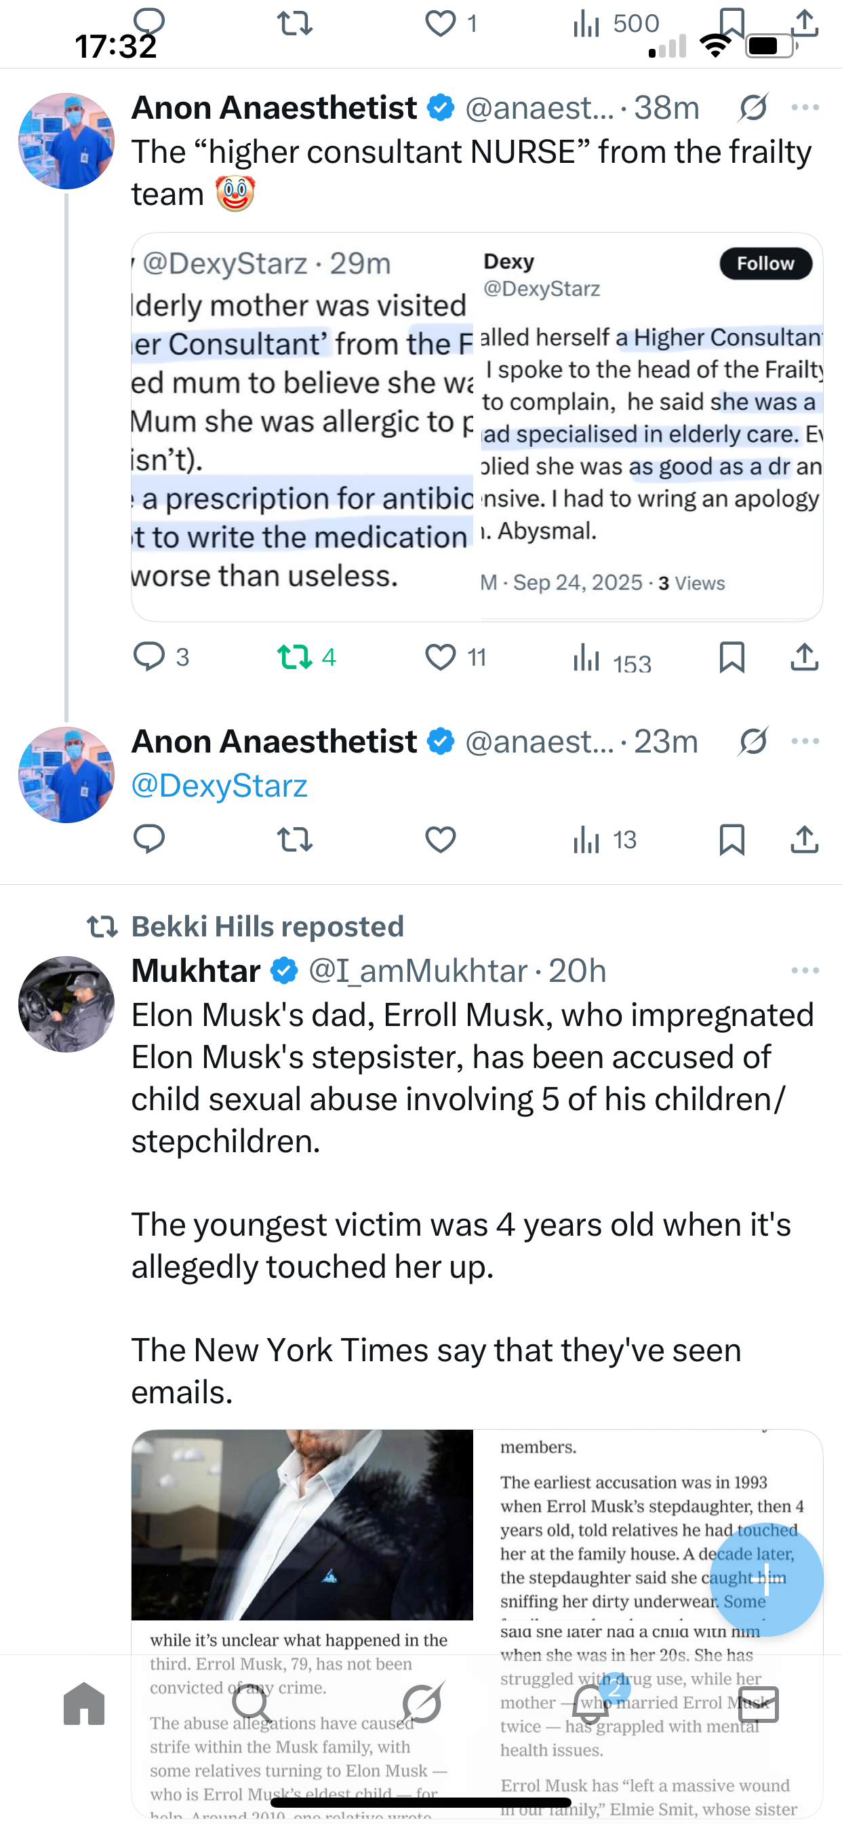Go to Home tab in bottom bar
This screenshot has width=842, height=1824.
coord(84,1704)
